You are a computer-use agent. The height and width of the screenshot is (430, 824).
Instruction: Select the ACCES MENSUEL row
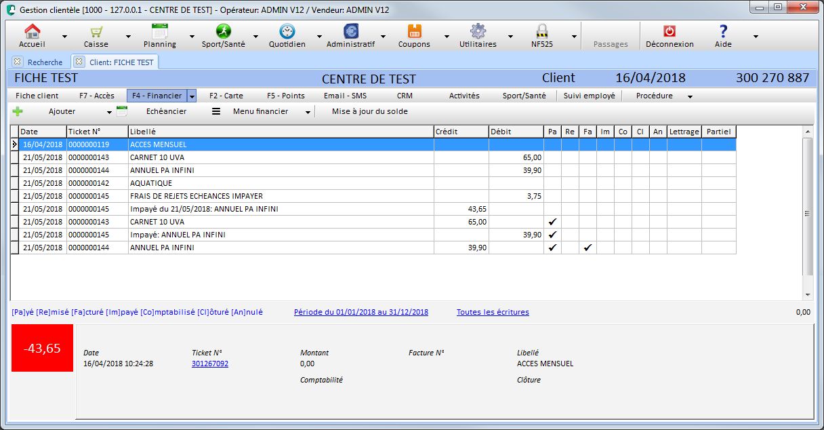pos(373,144)
